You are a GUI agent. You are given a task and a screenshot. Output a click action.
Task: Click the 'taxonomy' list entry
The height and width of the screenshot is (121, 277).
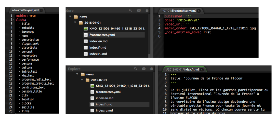pyautogui.click(x=28, y=32)
